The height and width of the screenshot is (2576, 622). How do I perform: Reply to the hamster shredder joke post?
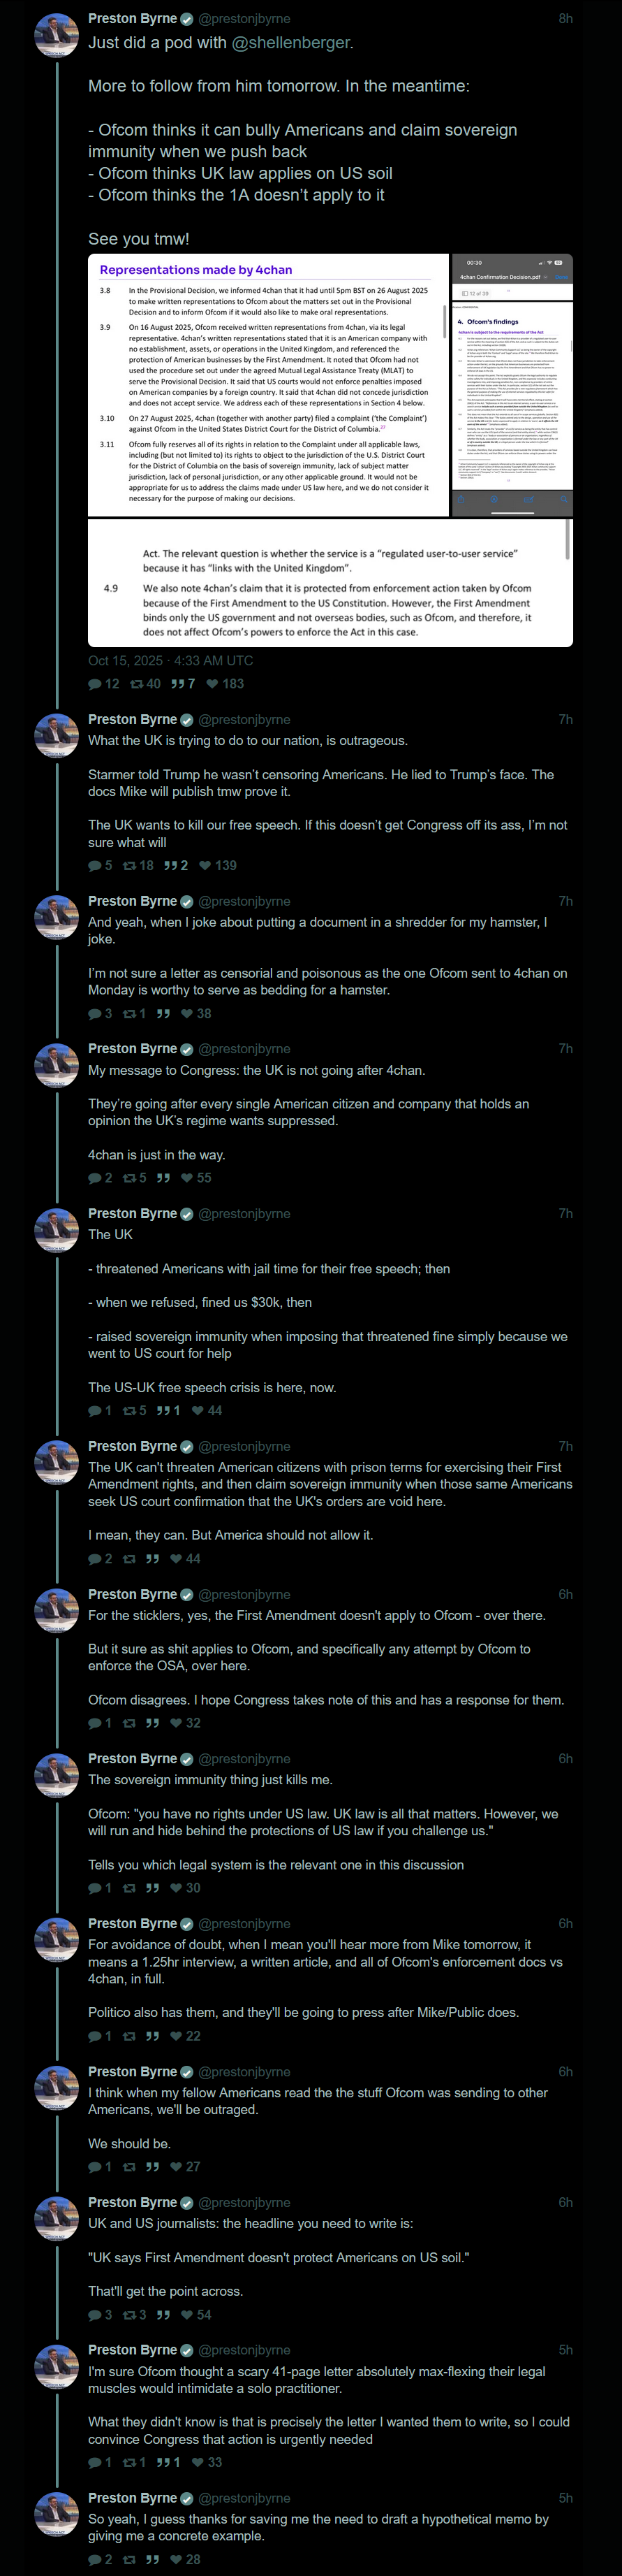tap(95, 1013)
